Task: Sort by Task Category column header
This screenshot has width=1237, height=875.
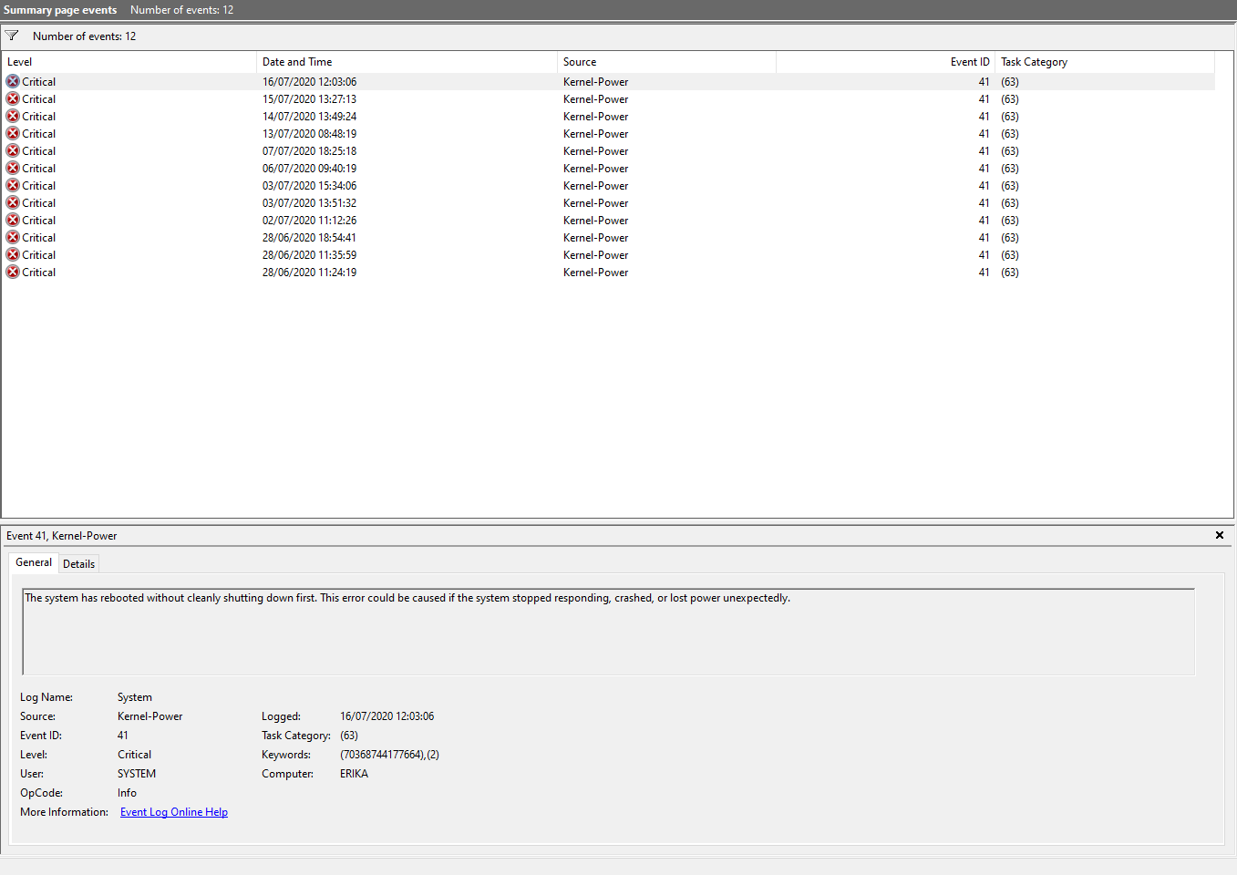Action: point(1105,62)
